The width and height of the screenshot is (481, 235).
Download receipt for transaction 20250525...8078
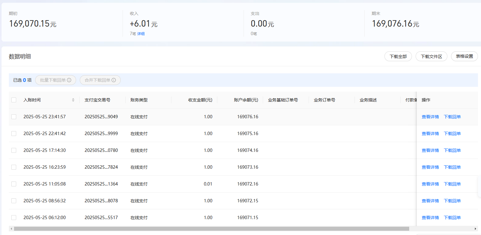pyautogui.click(x=452, y=201)
